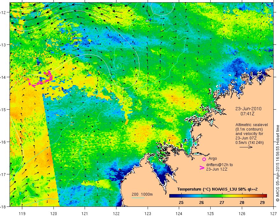Click the '200 1000m' depth contour label
The width and height of the screenshot is (280, 216).
coord(142,194)
